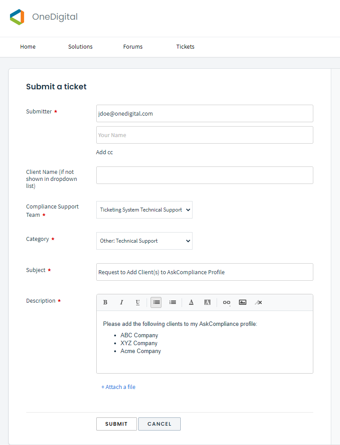
Task: Insert a hyperlink in description
Action: click(x=226, y=302)
